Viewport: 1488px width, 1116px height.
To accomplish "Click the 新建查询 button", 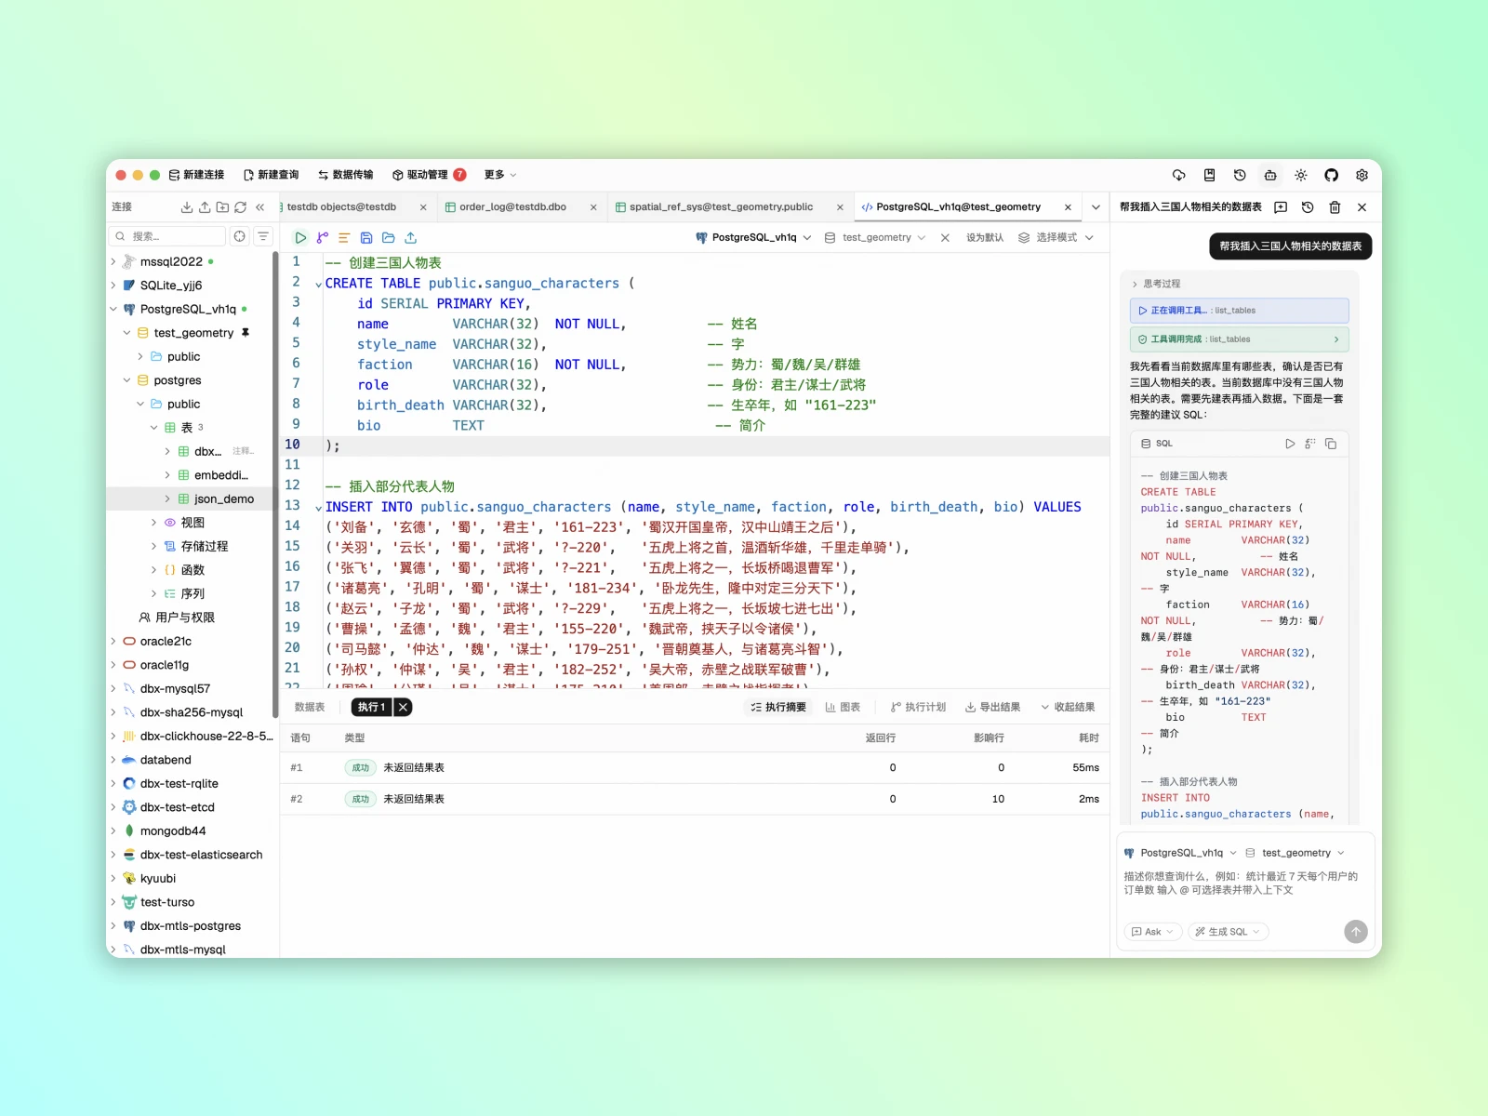I will pyautogui.click(x=271, y=175).
